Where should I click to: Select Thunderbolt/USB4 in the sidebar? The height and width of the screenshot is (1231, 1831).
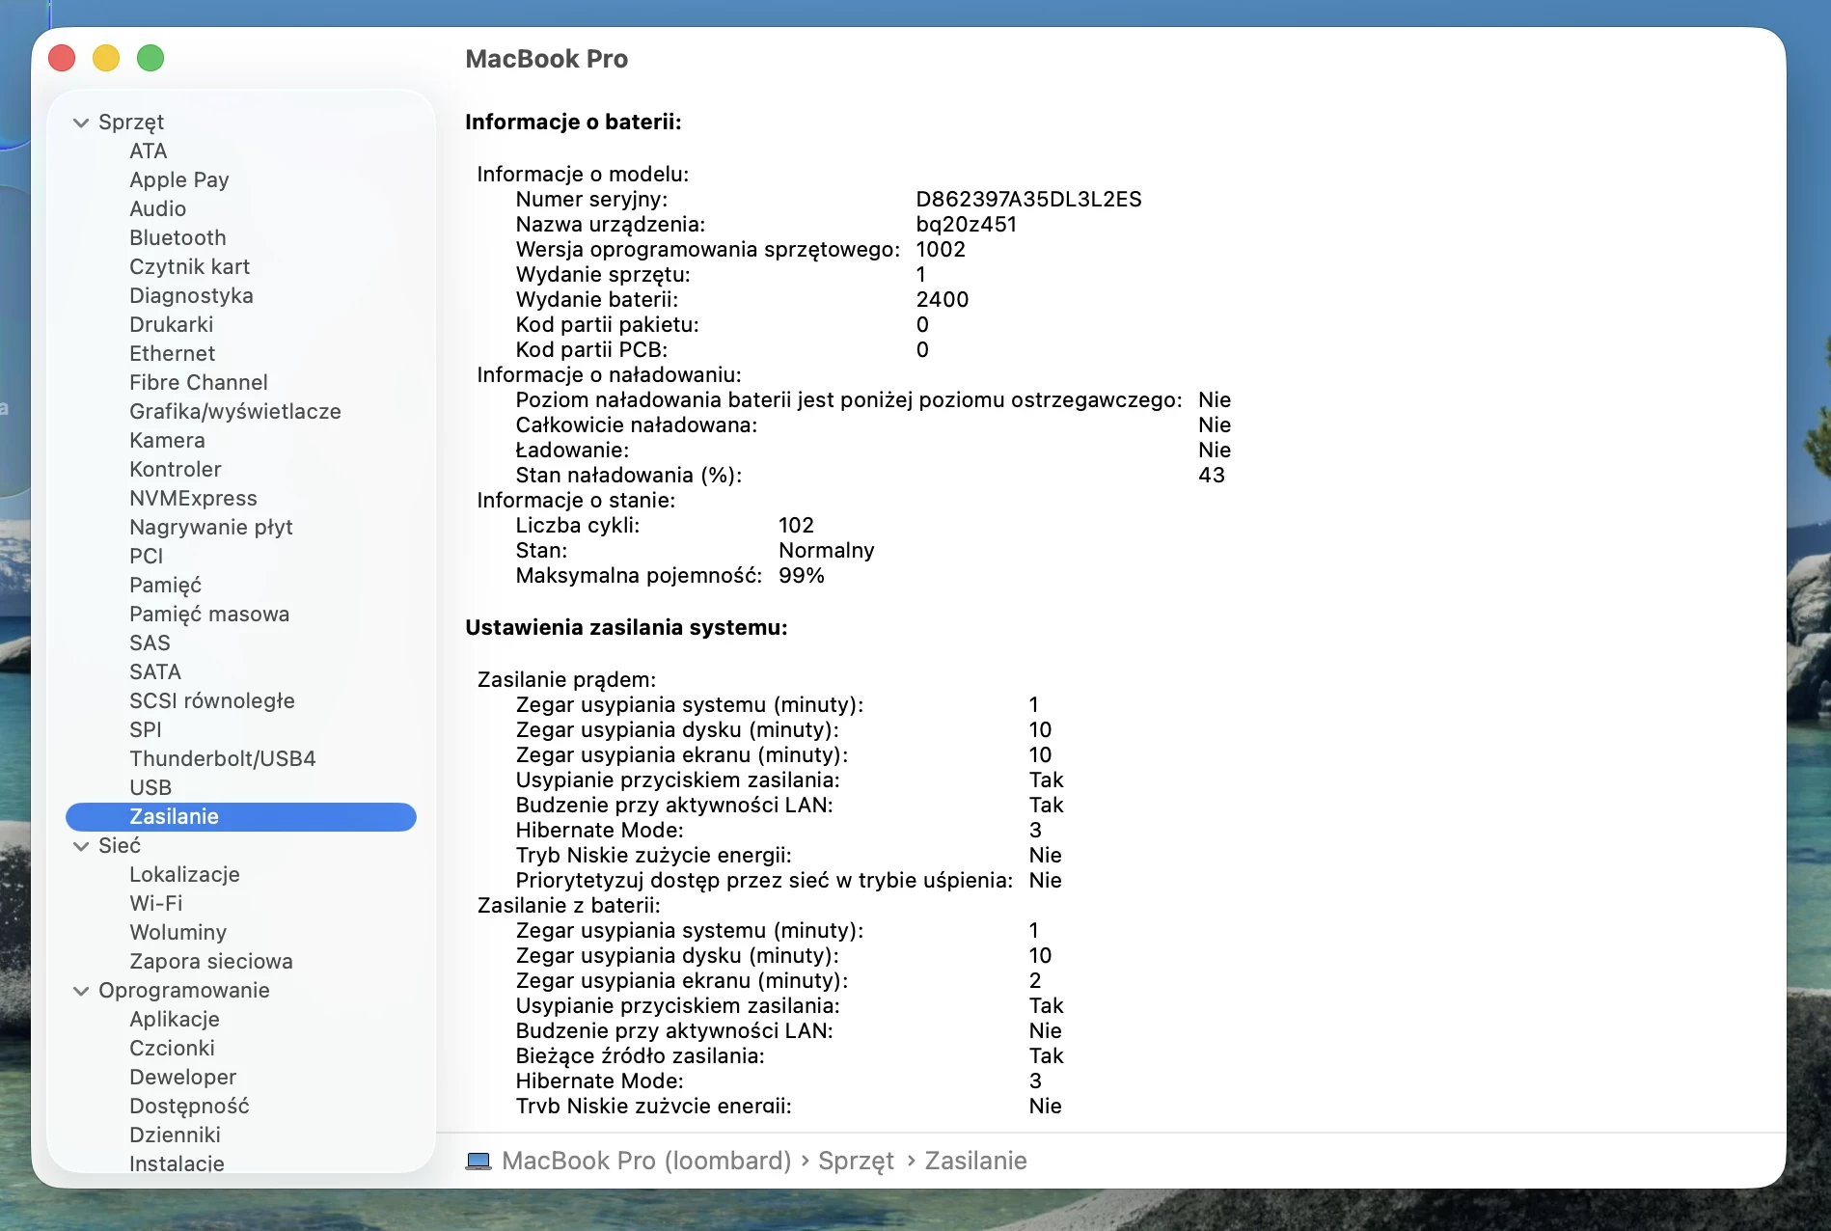(x=222, y=758)
